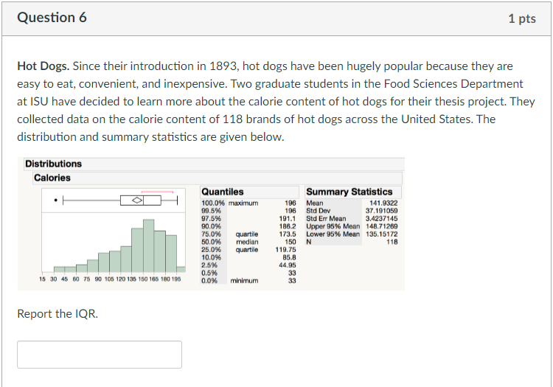Viewport: 553px width, 387px height.
Task: Click the bold 'Hot Dogs.' text
Action: point(43,66)
